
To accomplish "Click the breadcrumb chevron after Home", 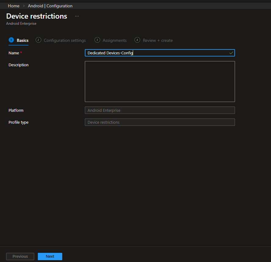I will [x=24, y=6].
